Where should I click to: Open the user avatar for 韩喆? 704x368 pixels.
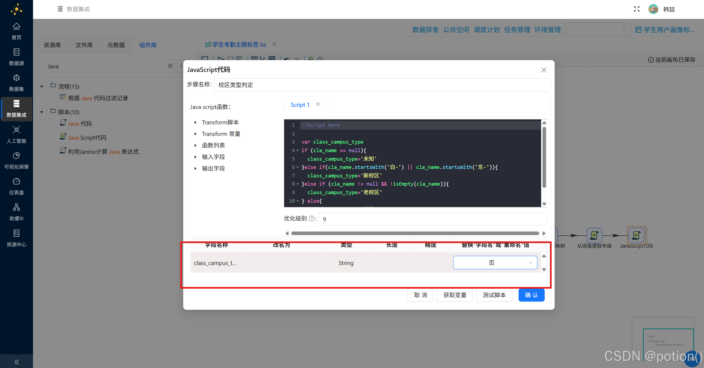click(653, 9)
